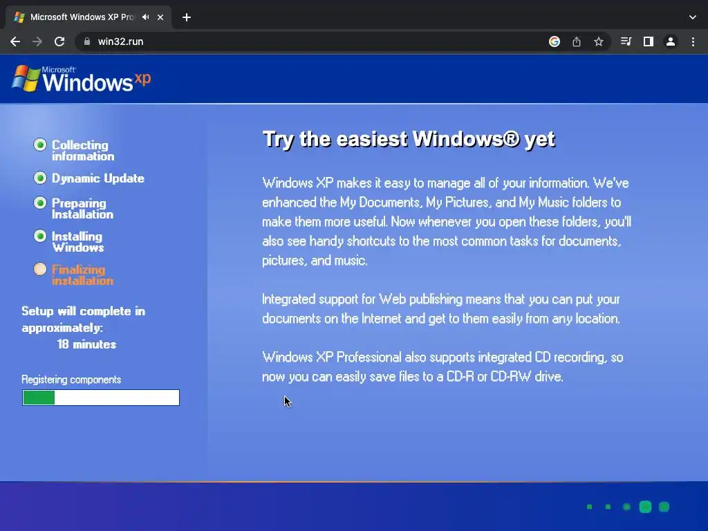
Task: Click the Preparing installation step bullet
Action: click(x=40, y=203)
